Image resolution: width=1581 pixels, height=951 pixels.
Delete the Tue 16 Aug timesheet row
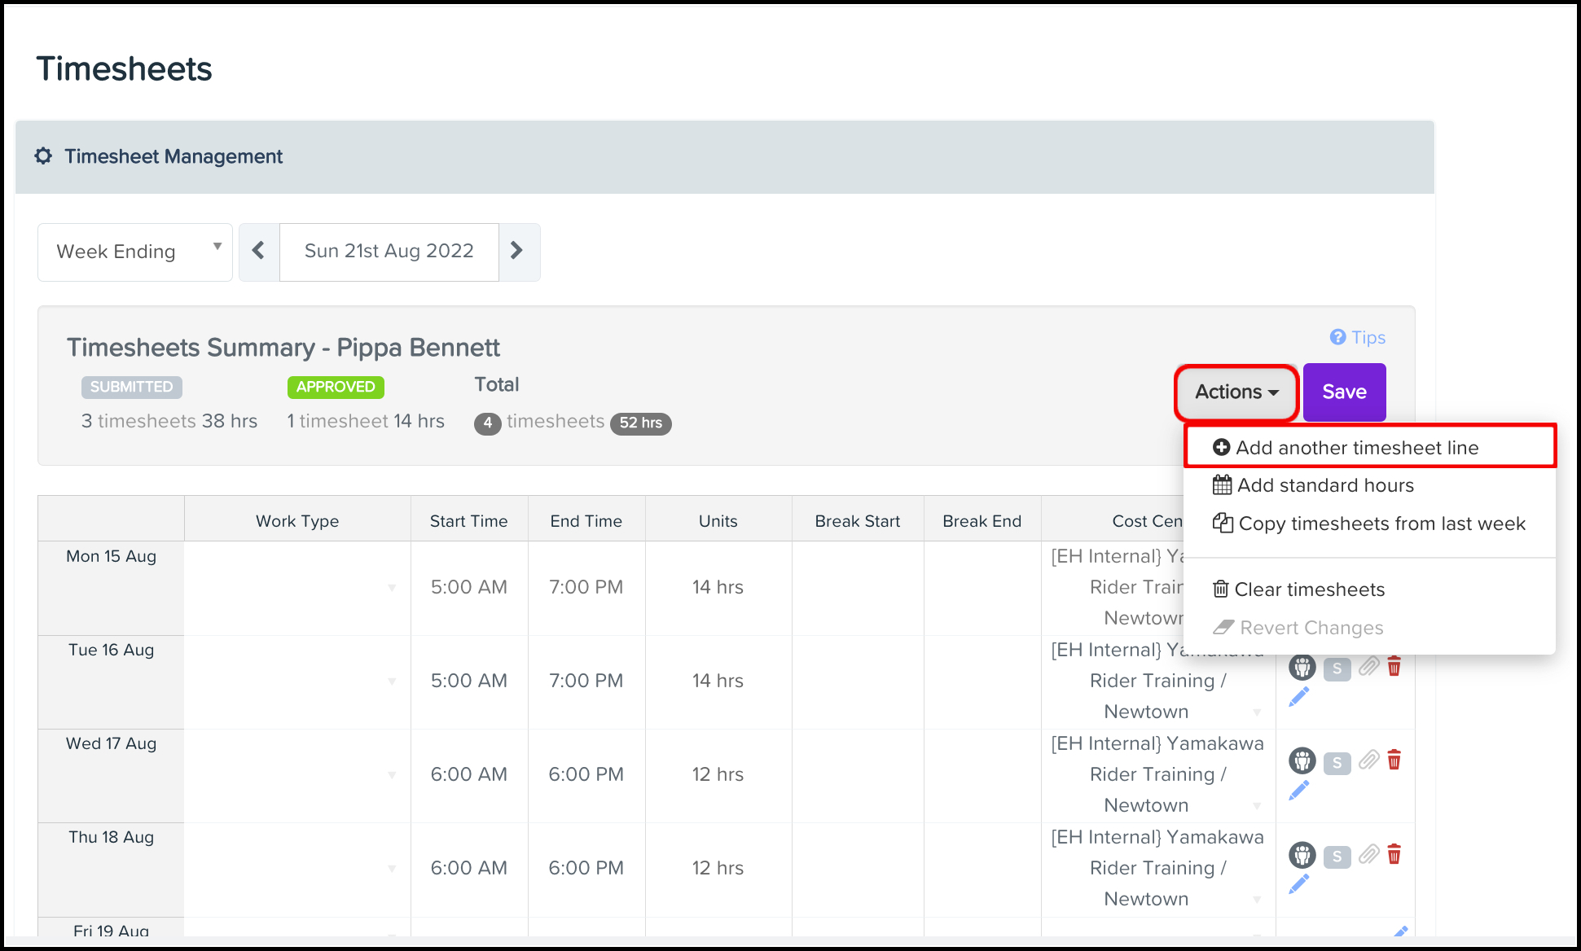[1394, 667]
